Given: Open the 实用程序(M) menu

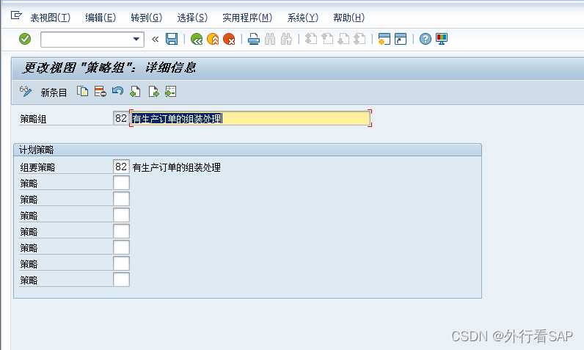Looking at the screenshot, I should tap(247, 18).
